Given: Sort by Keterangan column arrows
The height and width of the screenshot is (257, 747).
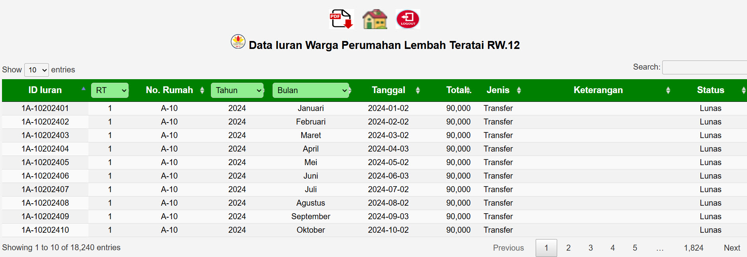Looking at the screenshot, I should 668,90.
